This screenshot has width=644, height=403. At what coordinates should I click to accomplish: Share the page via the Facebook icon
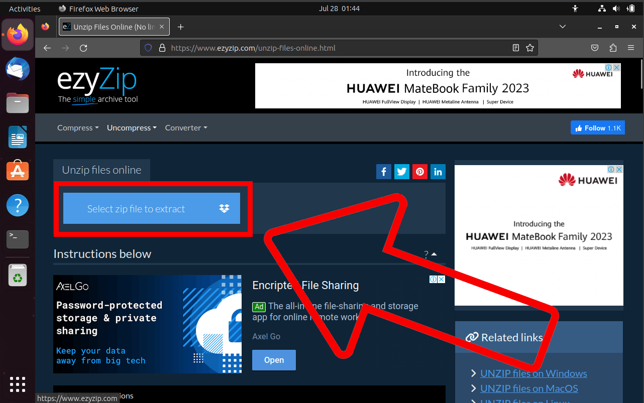click(383, 172)
